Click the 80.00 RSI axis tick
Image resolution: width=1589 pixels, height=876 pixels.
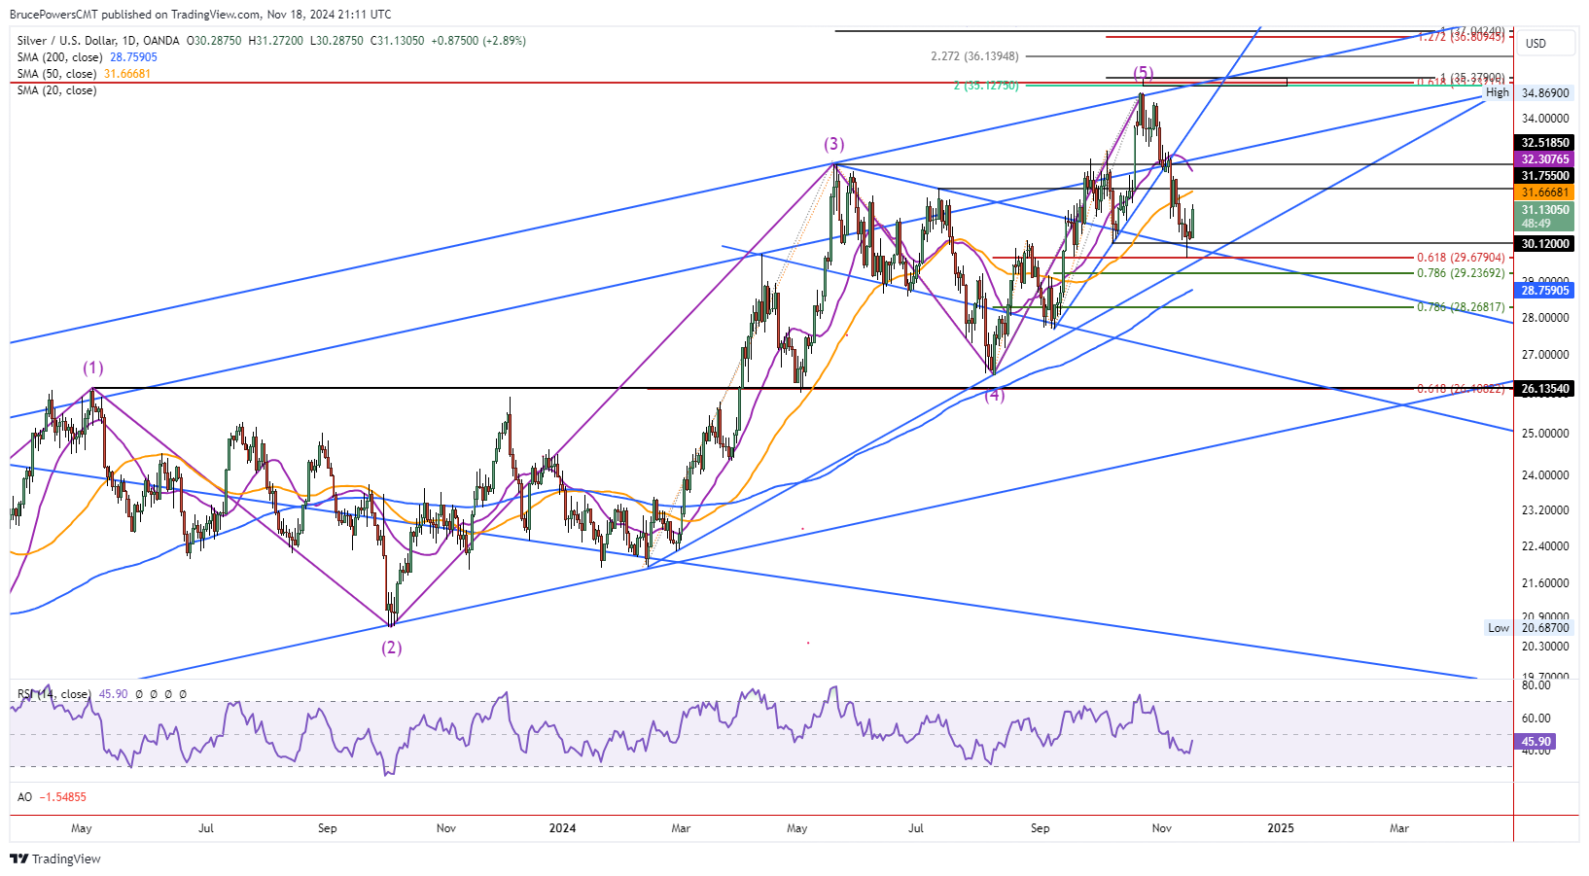[x=1536, y=685]
